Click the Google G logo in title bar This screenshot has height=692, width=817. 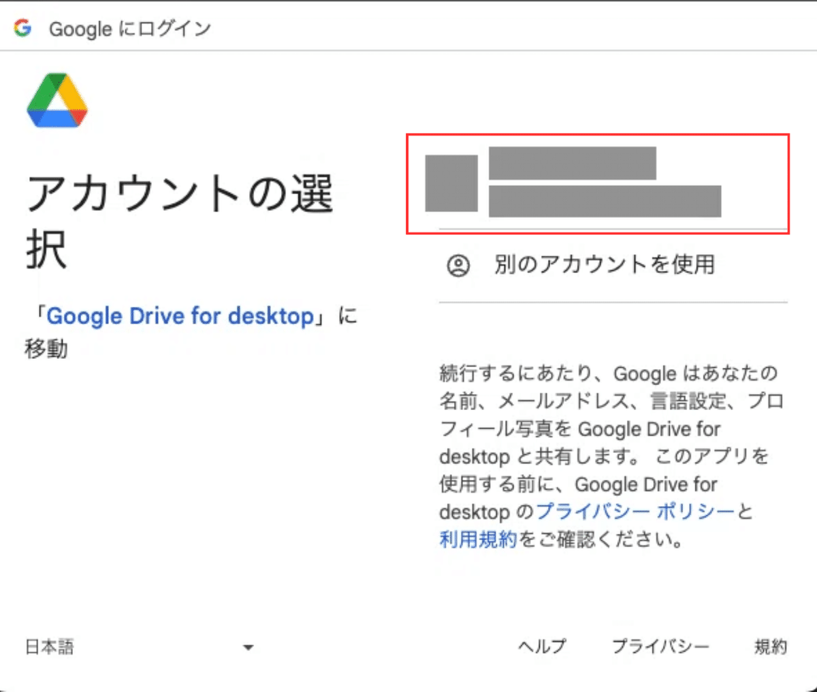pyautogui.click(x=23, y=28)
